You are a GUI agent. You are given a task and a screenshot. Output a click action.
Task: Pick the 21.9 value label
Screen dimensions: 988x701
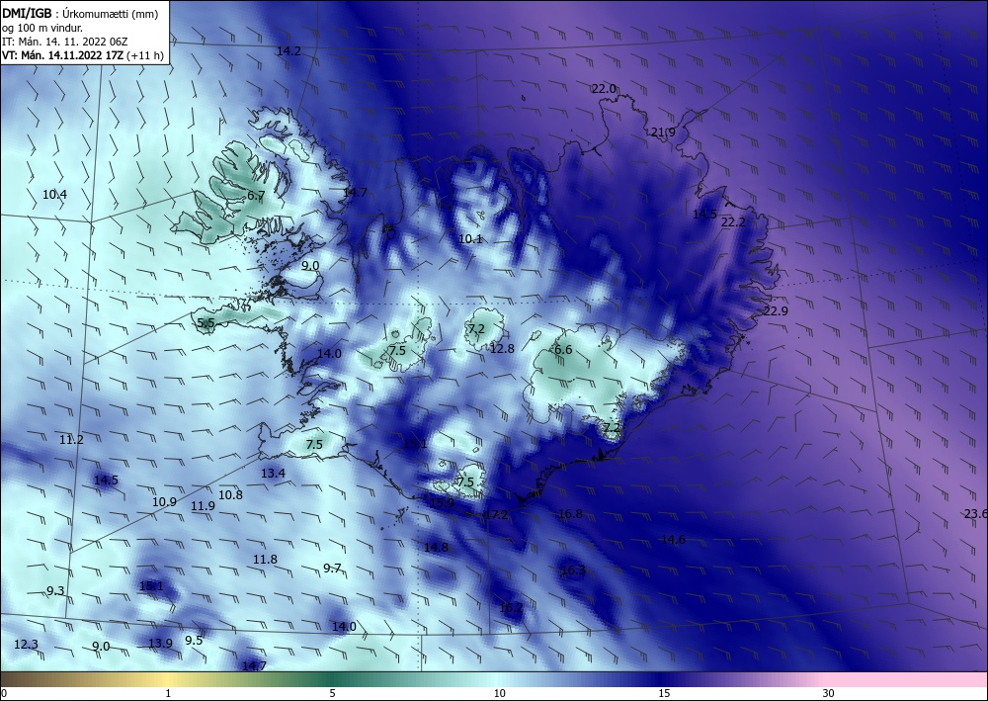coord(663,131)
